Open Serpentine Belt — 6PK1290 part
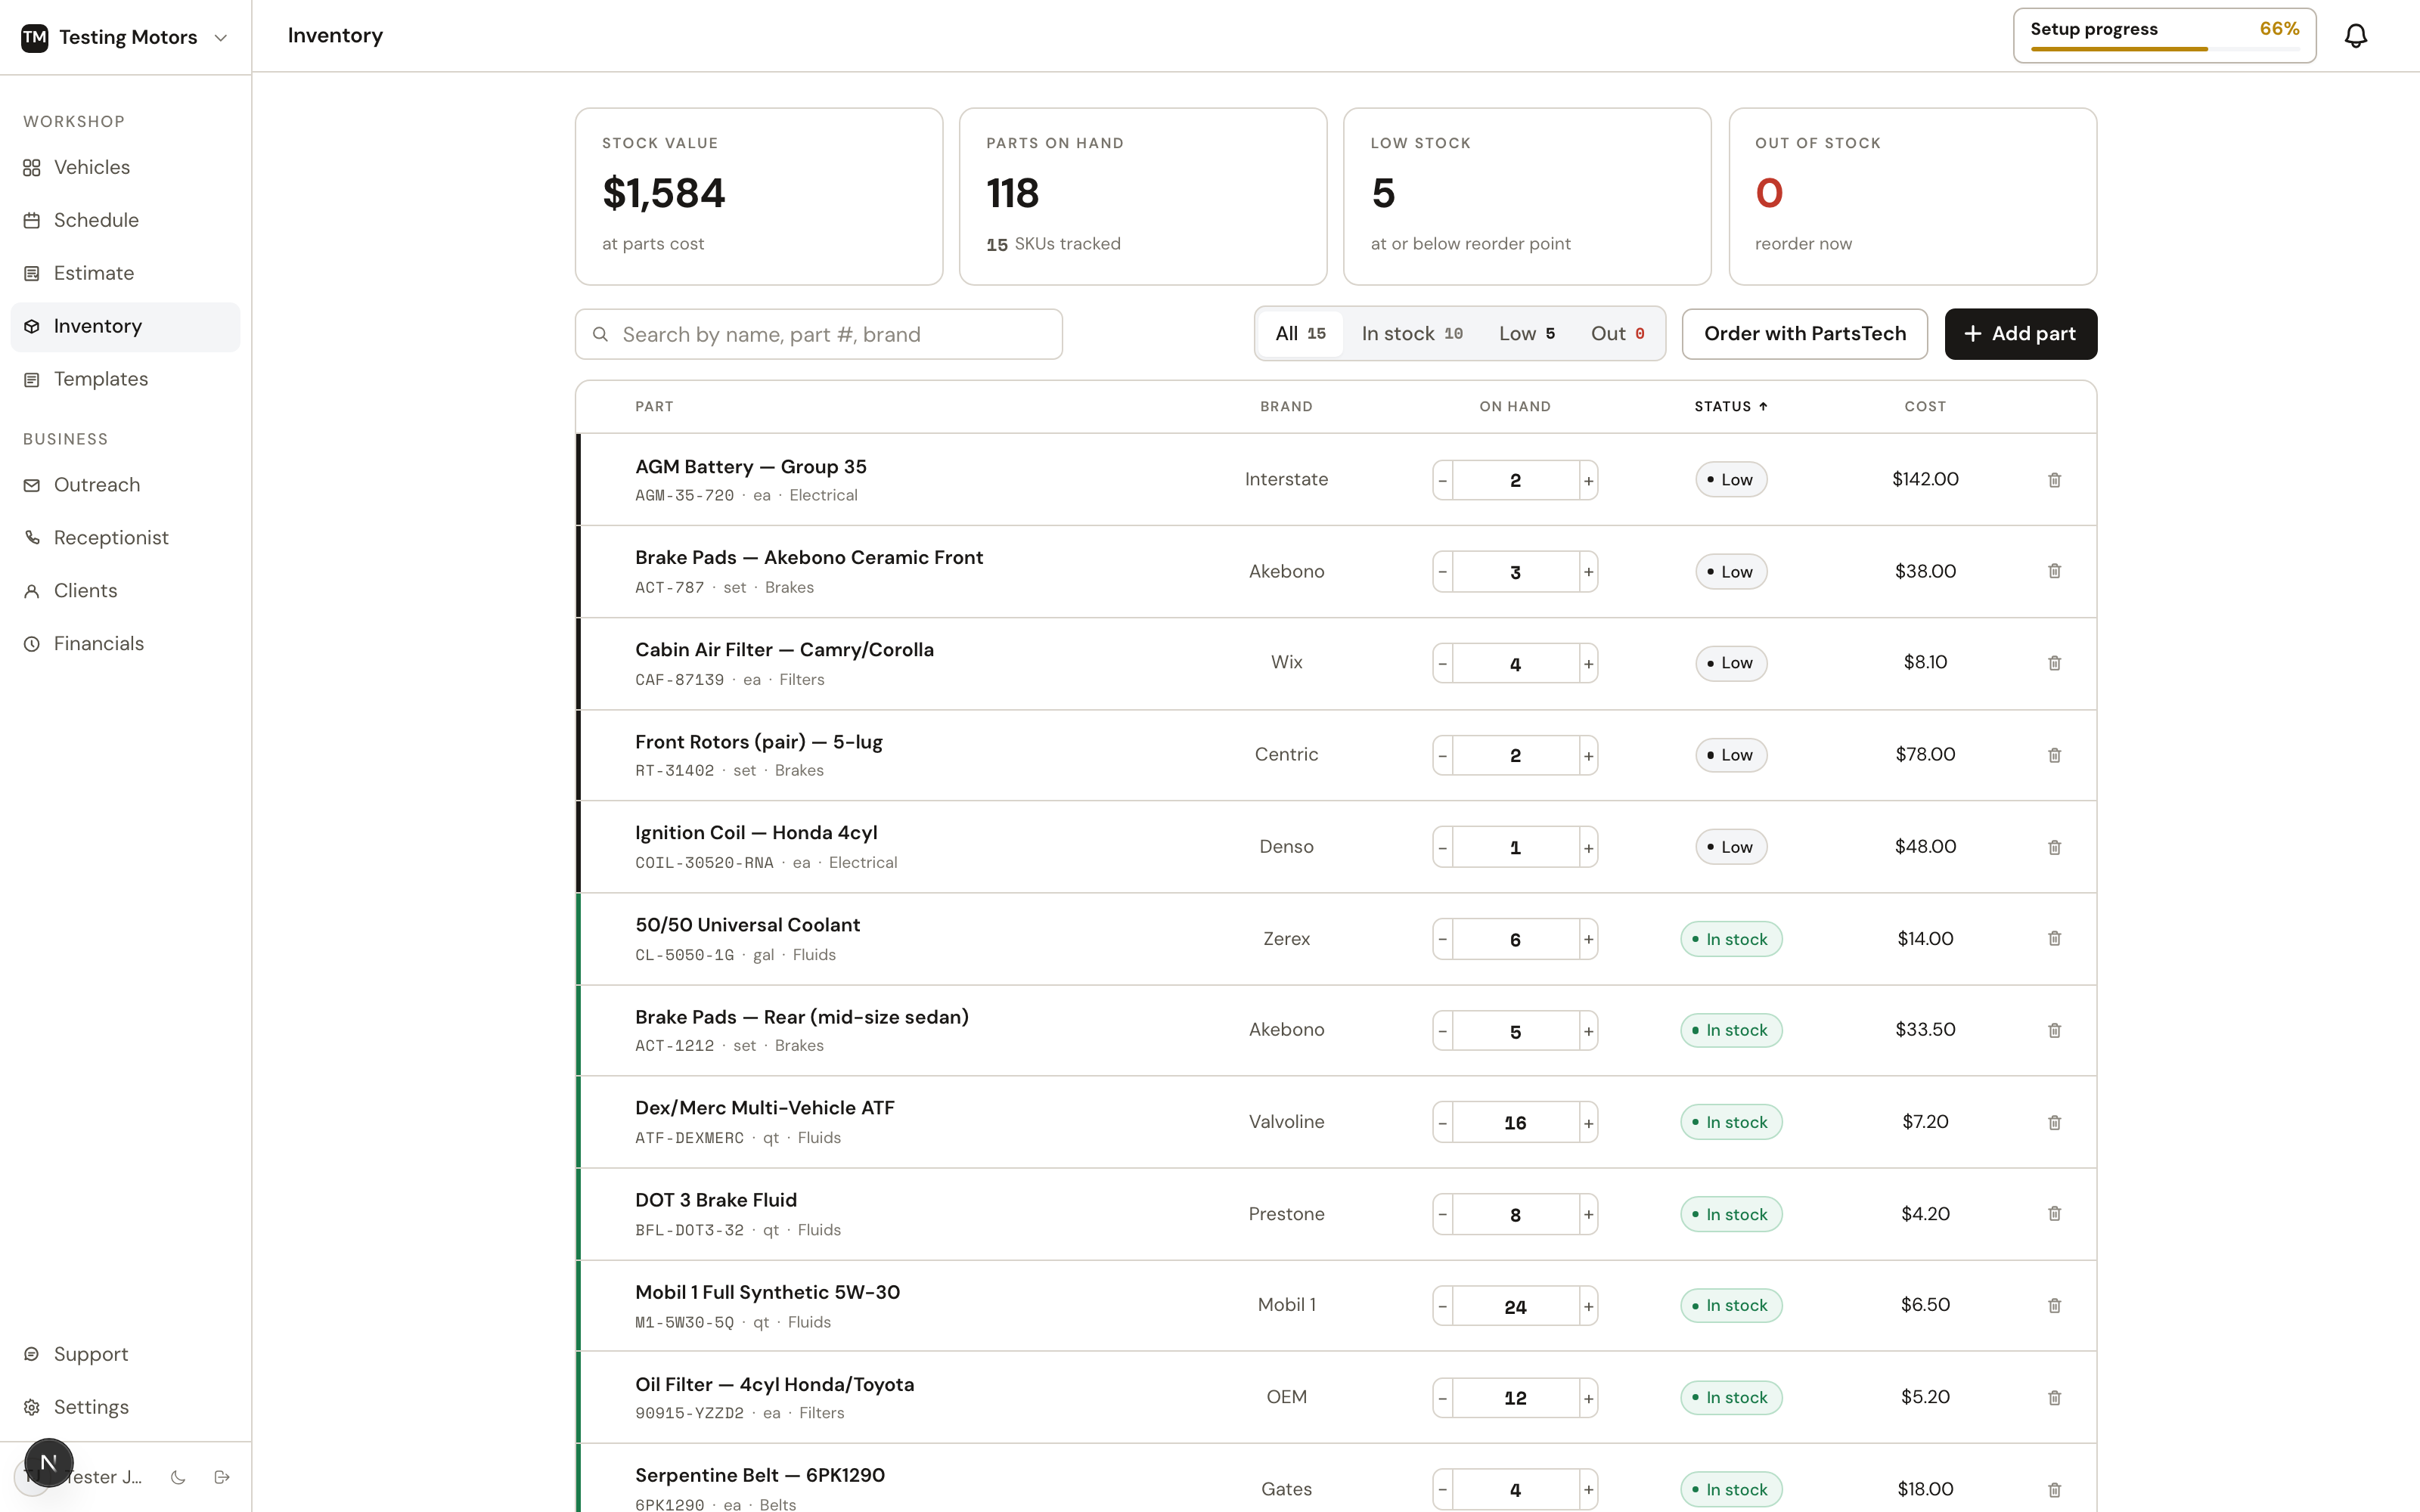The width and height of the screenshot is (2420, 1512). pos(760,1475)
